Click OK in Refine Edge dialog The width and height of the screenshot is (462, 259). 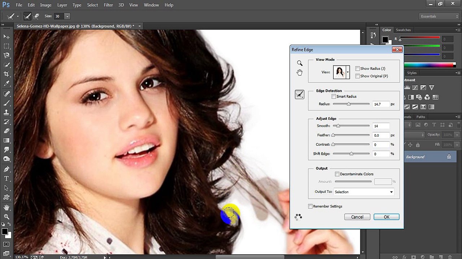point(387,217)
